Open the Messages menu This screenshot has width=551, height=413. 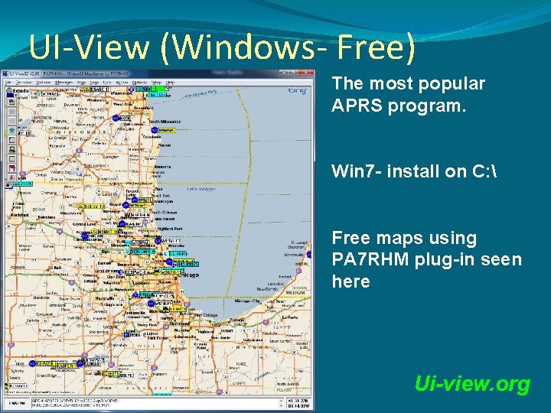tap(64, 83)
